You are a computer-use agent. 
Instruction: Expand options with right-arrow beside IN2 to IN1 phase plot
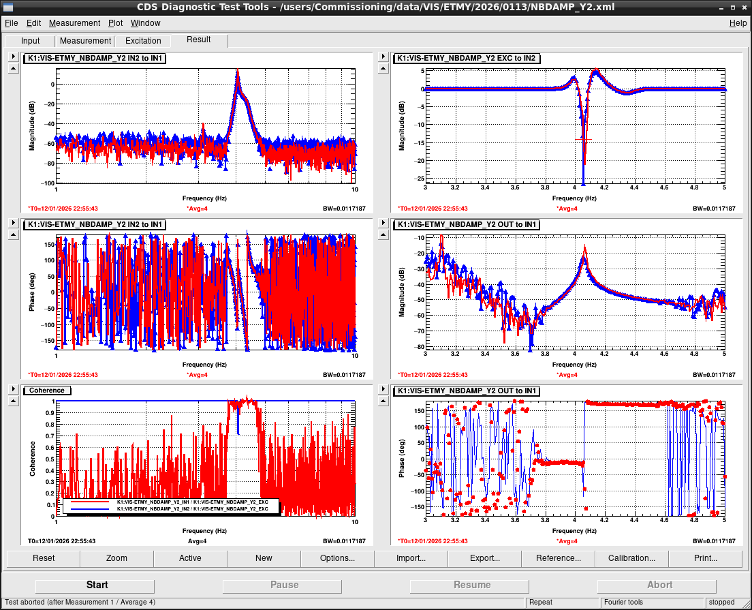(x=13, y=223)
